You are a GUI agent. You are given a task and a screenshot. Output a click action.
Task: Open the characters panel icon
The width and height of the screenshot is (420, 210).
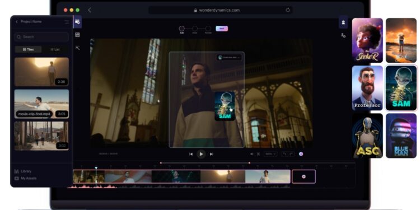pos(343,22)
